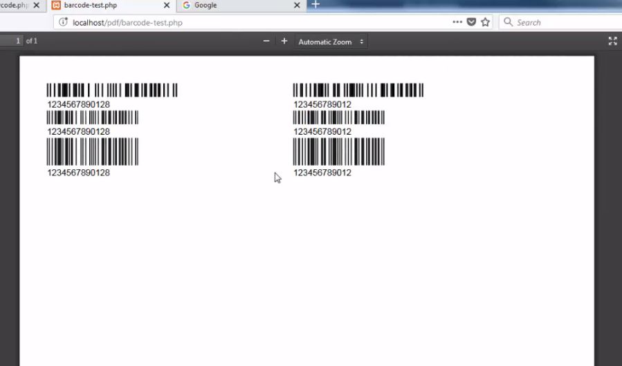Save page to Pocket icon
622x366 pixels.
(x=471, y=22)
